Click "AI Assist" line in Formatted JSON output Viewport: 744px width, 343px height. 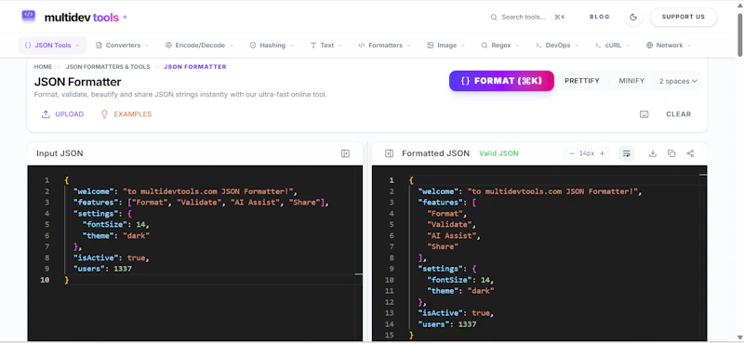[454, 236]
